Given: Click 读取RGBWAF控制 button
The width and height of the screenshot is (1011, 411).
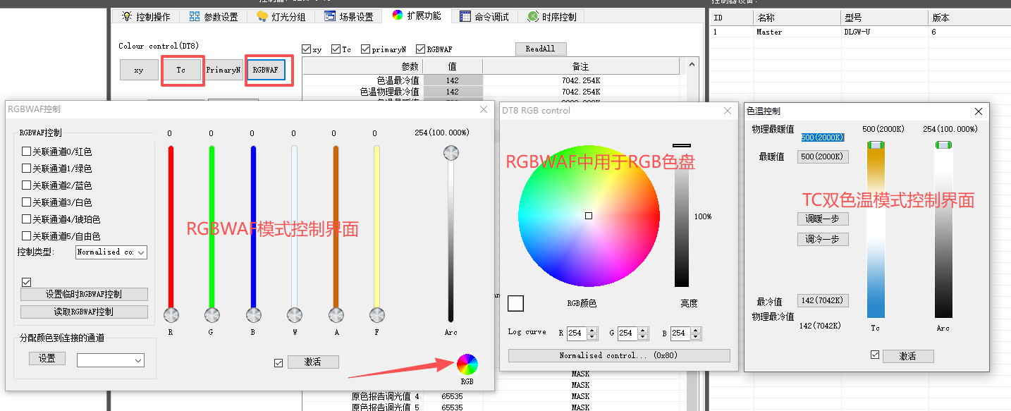Looking at the screenshot, I should [84, 312].
